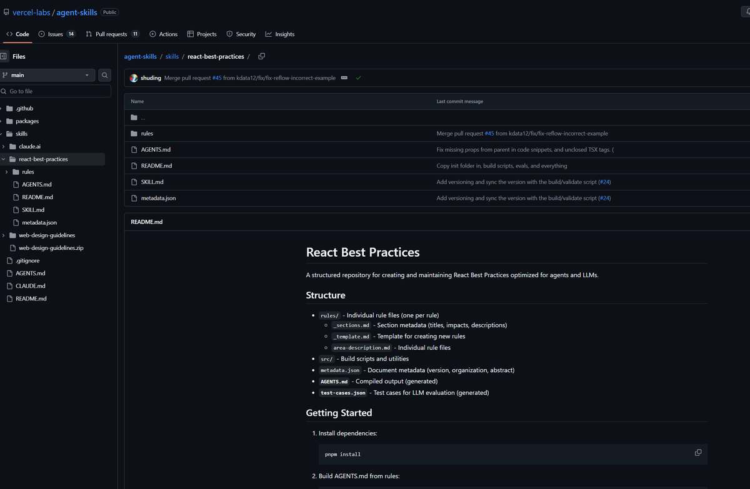750x489 pixels.
Task: Open the vercel-labs owner link
Action: (x=31, y=12)
